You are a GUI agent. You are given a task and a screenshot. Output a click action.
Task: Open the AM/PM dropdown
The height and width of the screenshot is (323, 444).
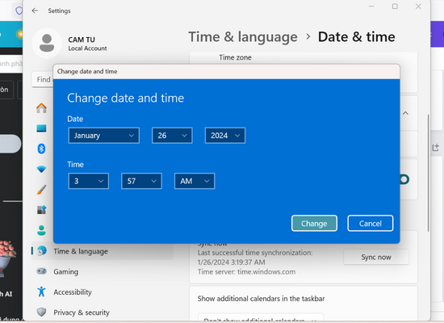click(x=195, y=181)
